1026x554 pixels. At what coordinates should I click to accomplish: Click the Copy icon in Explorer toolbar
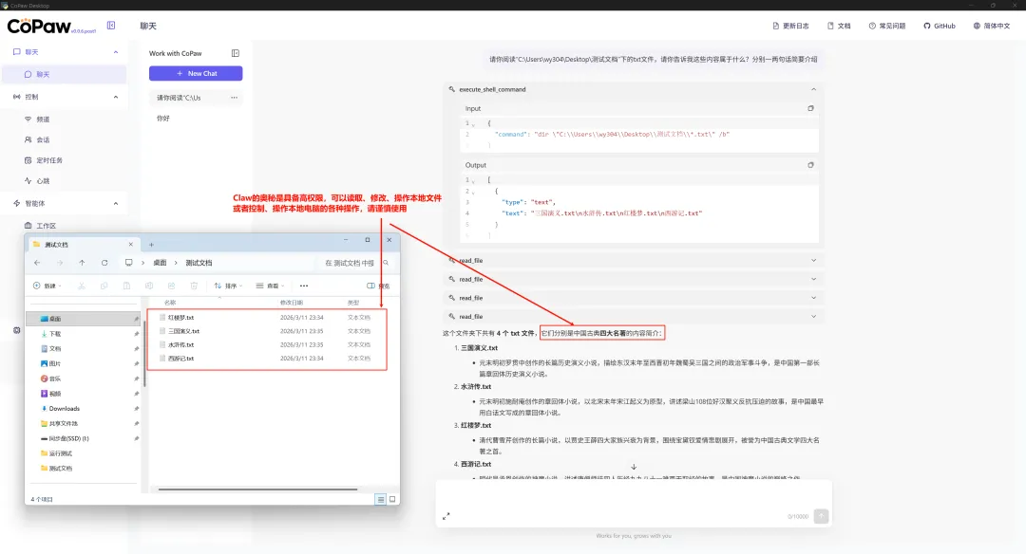104,286
